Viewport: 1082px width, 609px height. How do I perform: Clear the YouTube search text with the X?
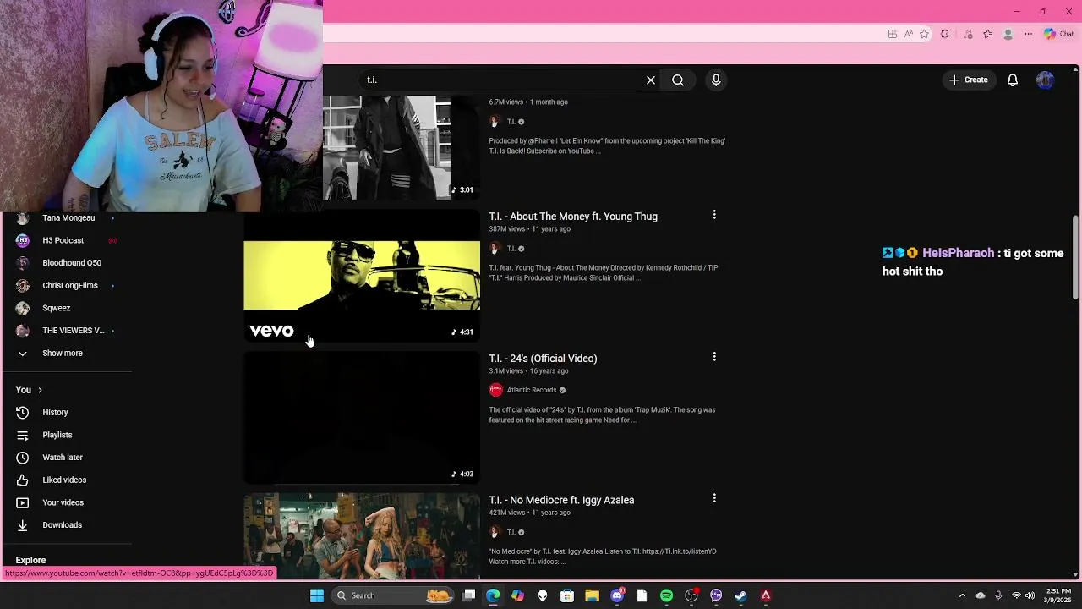click(x=651, y=80)
